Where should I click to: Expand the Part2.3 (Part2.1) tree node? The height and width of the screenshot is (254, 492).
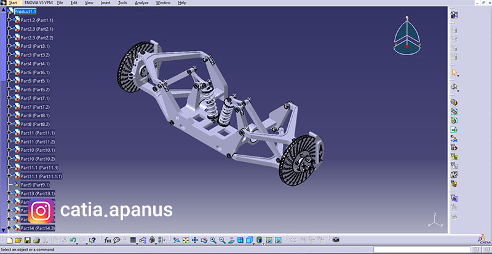click(x=9, y=29)
